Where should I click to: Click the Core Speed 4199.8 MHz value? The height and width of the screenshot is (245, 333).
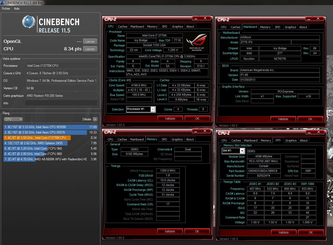pos(139,85)
